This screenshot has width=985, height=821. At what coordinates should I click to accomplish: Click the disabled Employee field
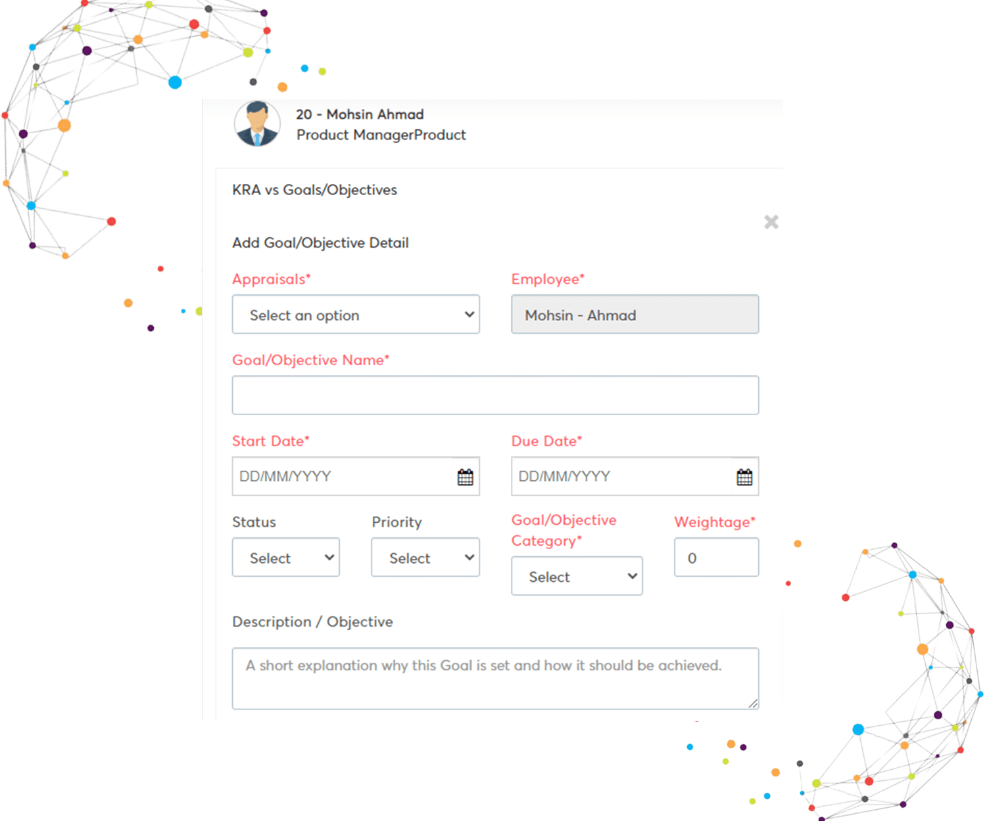pos(635,315)
